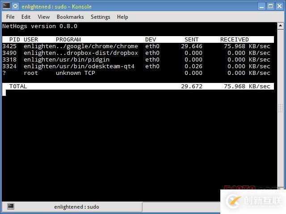Minimize the Konsole window
286x214 pixels.
pyautogui.click(x=262, y=6)
